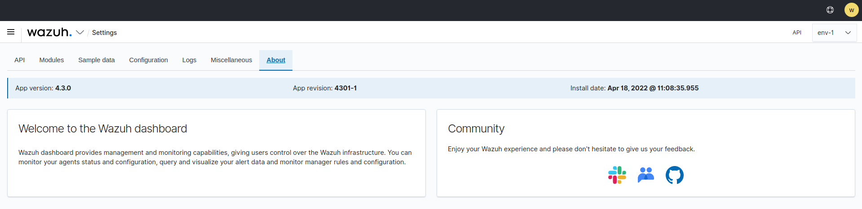Screen dimensions: 862x209
Task: Open the env-1 API dropdown
Action: click(x=834, y=33)
